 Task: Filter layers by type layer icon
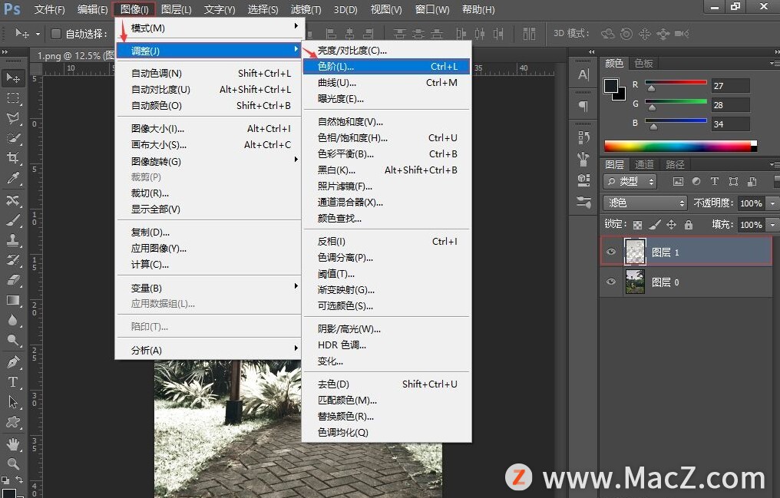(x=715, y=181)
